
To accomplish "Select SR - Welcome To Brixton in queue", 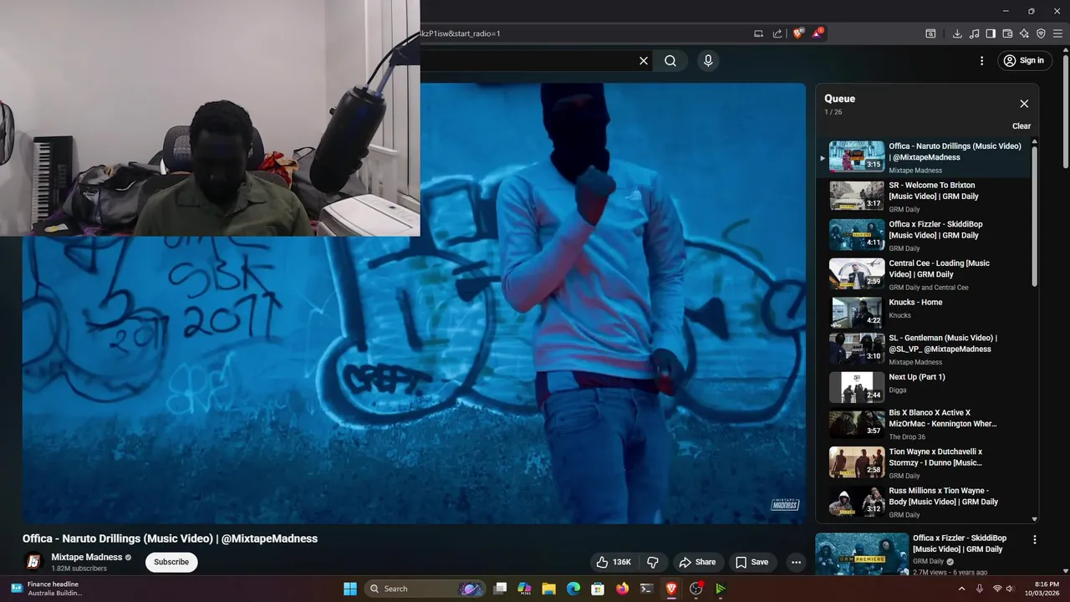I will (x=923, y=196).
